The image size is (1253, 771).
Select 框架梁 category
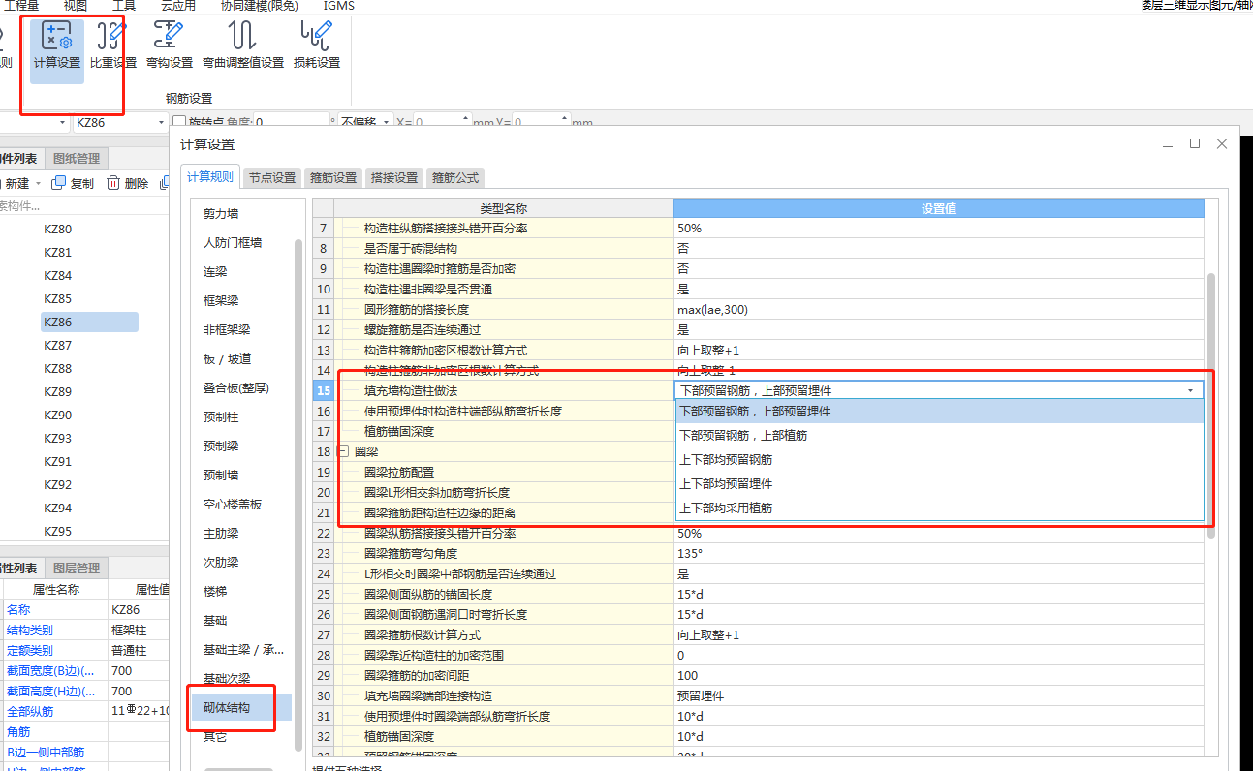(221, 301)
